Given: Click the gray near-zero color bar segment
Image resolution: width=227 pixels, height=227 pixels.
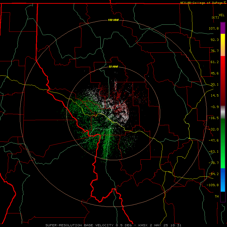Looking at the screenshot, I should [223, 112].
